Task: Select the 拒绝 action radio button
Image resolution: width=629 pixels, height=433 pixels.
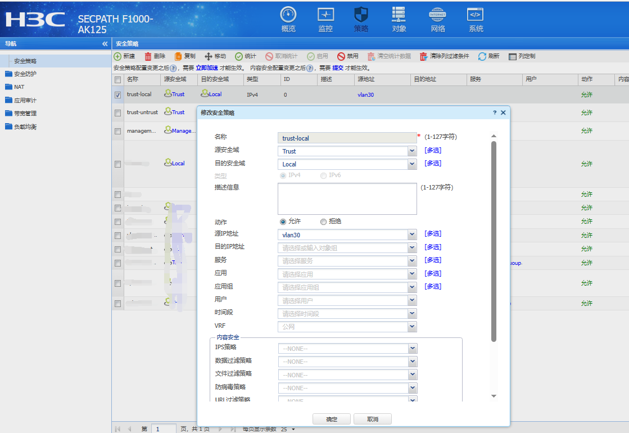Action: pyautogui.click(x=323, y=222)
